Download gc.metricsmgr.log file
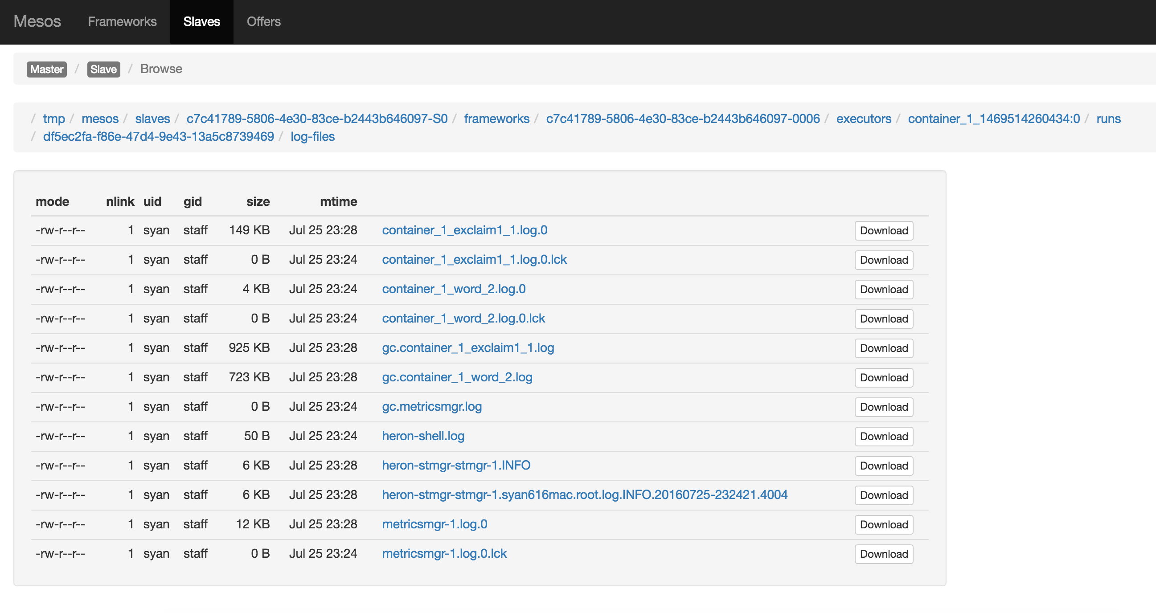1156x613 pixels. (883, 406)
